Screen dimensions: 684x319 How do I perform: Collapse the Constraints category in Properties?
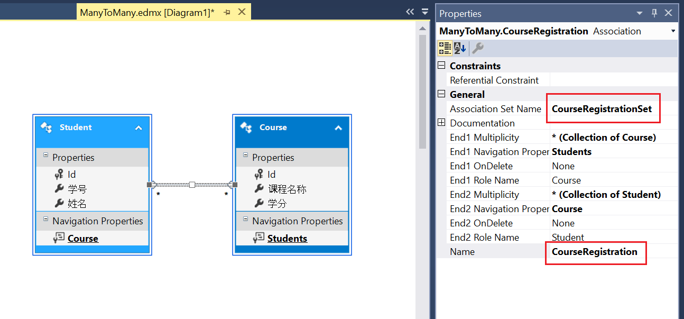coord(441,66)
